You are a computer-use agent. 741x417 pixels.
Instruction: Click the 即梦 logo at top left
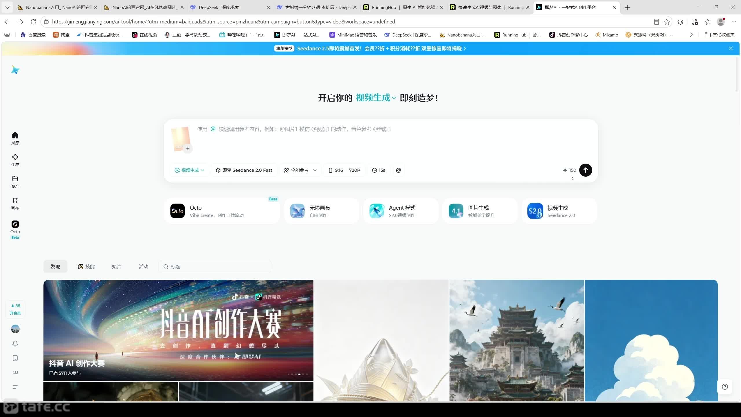15,70
